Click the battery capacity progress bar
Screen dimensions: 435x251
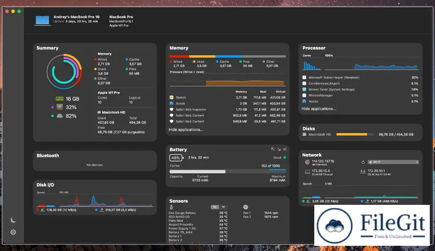(228, 172)
